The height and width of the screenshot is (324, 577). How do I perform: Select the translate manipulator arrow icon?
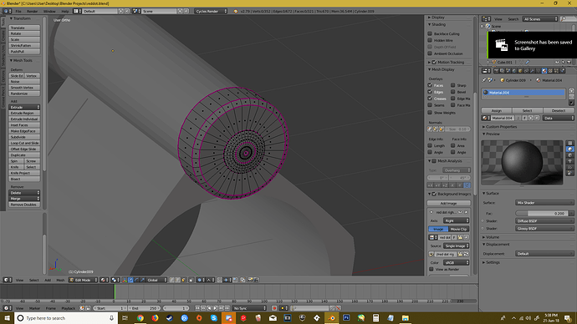point(130,280)
